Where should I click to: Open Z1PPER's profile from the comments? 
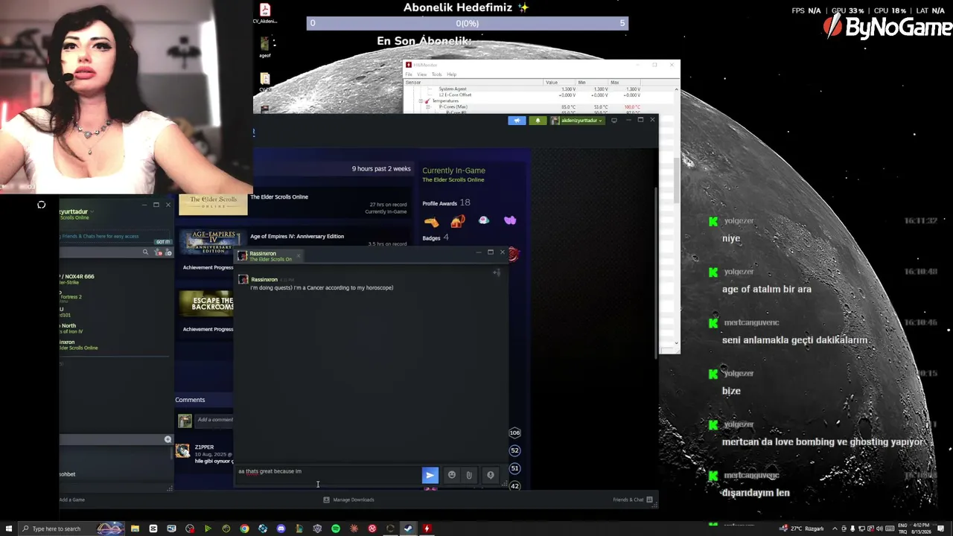coord(204,447)
